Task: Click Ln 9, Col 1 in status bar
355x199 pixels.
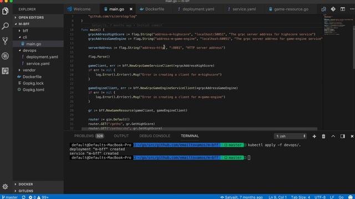Action: tap(277, 197)
